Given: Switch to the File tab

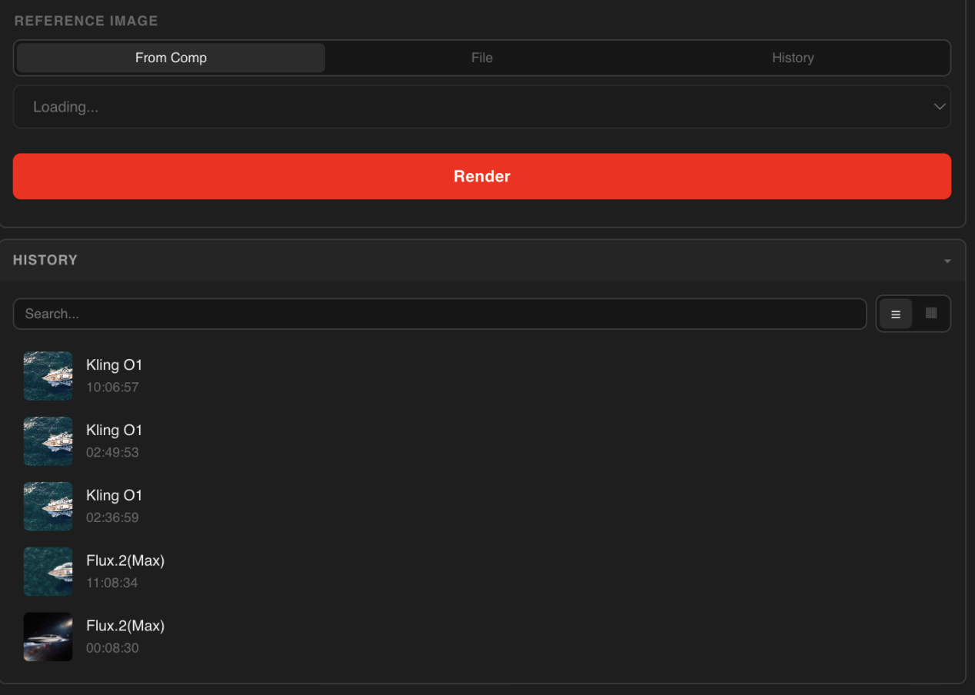Looking at the screenshot, I should (x=481, y=58).
